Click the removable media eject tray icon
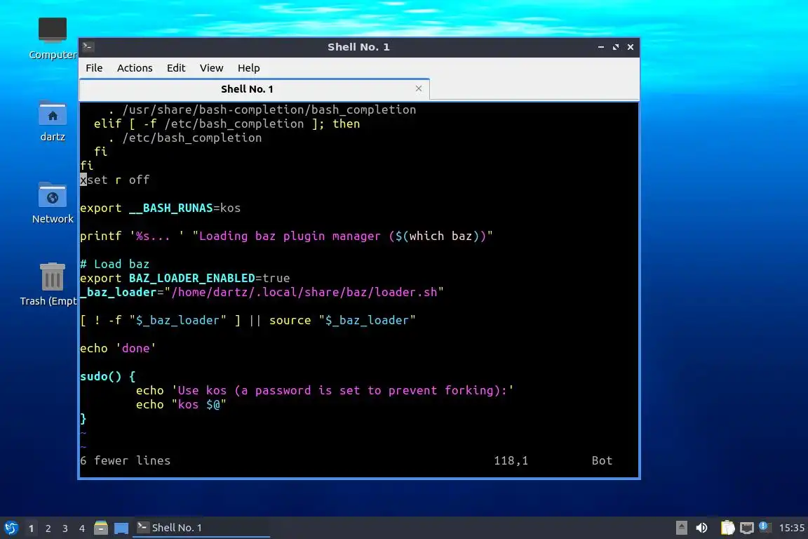This screenshot has width=808, height=539. tap(681, 528)
